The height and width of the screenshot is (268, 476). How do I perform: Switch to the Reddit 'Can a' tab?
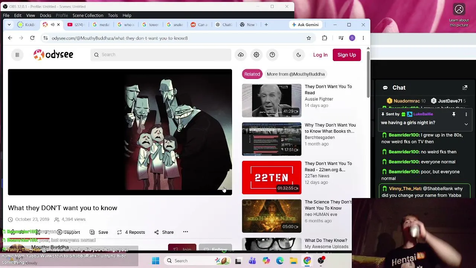click(x=199, y=25)
